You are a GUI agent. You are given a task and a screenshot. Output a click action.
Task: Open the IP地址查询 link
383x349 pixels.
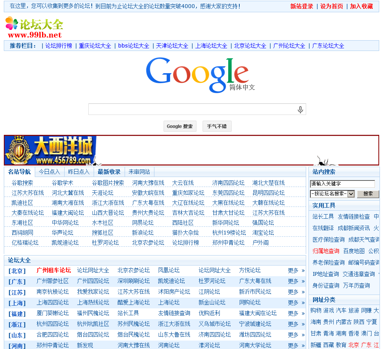tap(326, 274)
